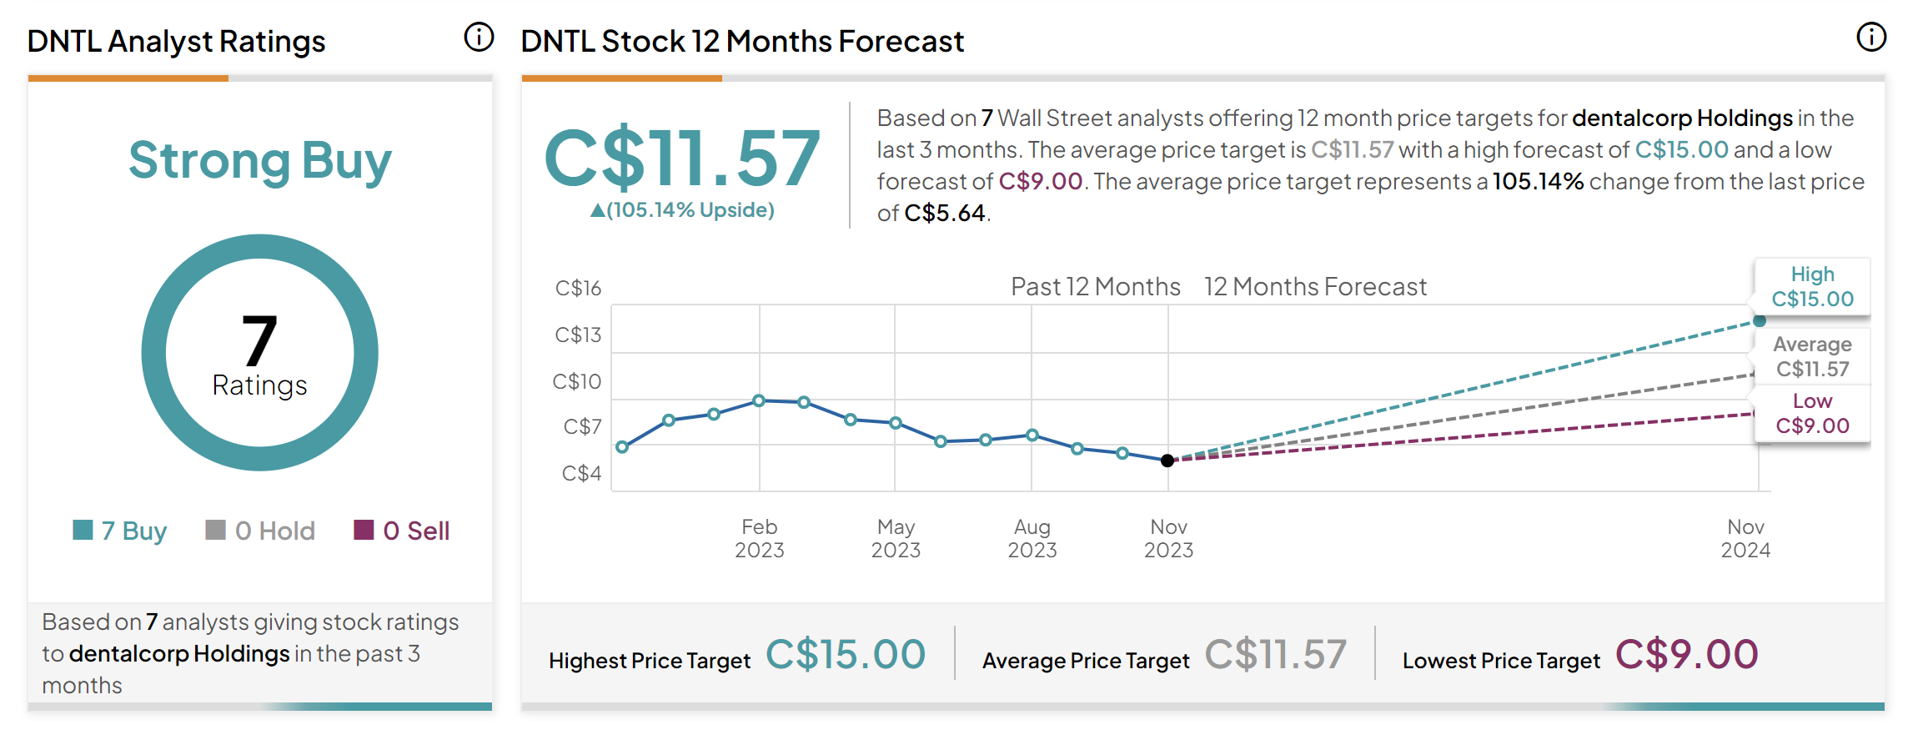Click the C$5.64 last price text
Image resolution: width=1918 pixels, height=755 pixels.
(945, 213)
